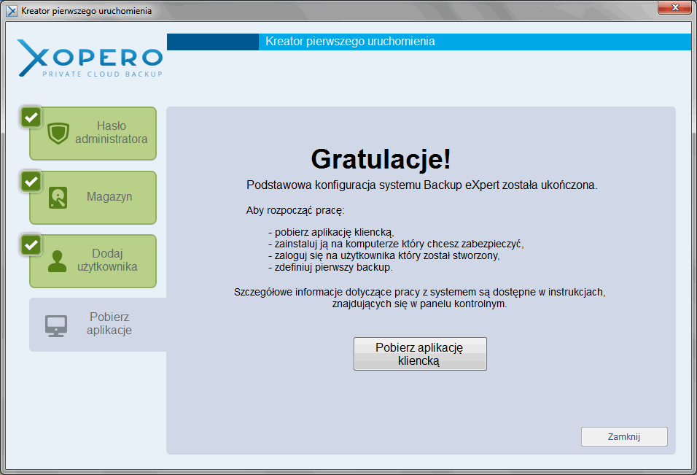Click the checkmark on Magazyn step
697x475 pixels.
pos(31,182)
